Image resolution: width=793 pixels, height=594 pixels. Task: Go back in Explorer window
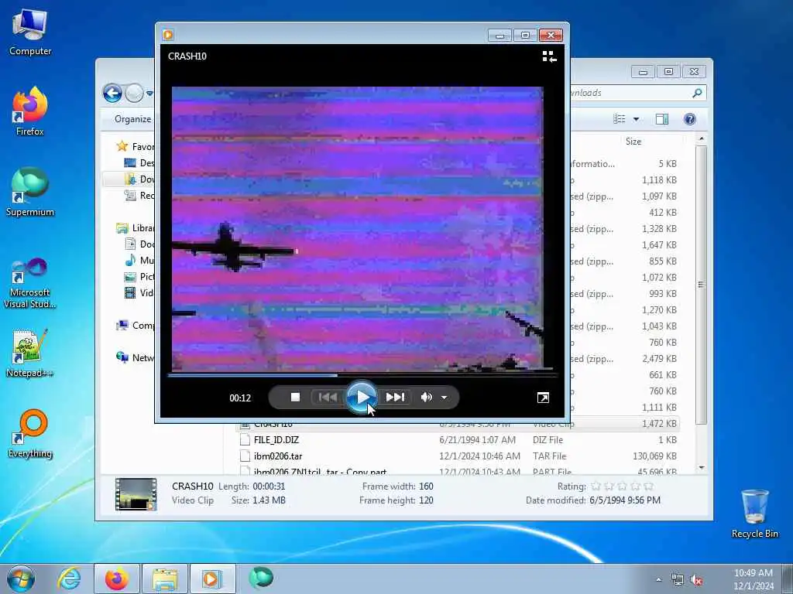(112, 93)
